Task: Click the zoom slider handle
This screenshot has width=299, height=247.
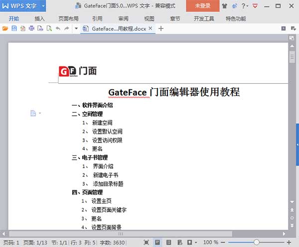Action: (256, 242)
